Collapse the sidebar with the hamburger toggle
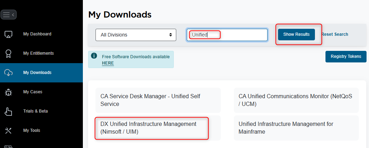Screen dimensions: 369x148 [x=8, y=15]
